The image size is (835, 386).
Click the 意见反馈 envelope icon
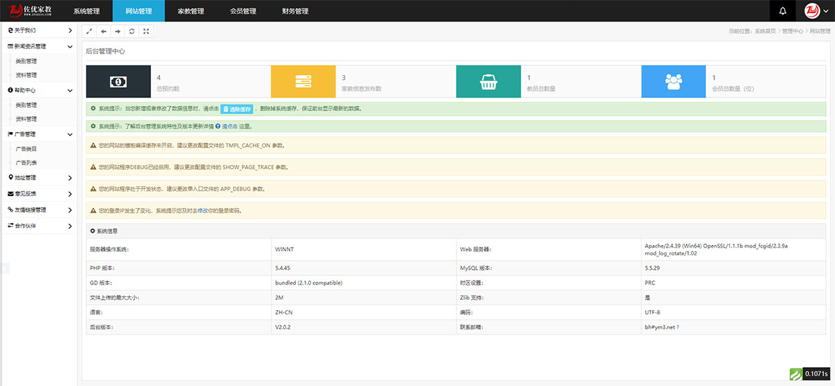point(10,194)
